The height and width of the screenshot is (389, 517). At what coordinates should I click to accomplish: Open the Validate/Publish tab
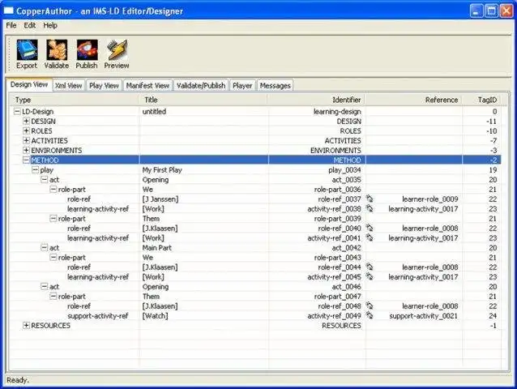pos(201,85)
